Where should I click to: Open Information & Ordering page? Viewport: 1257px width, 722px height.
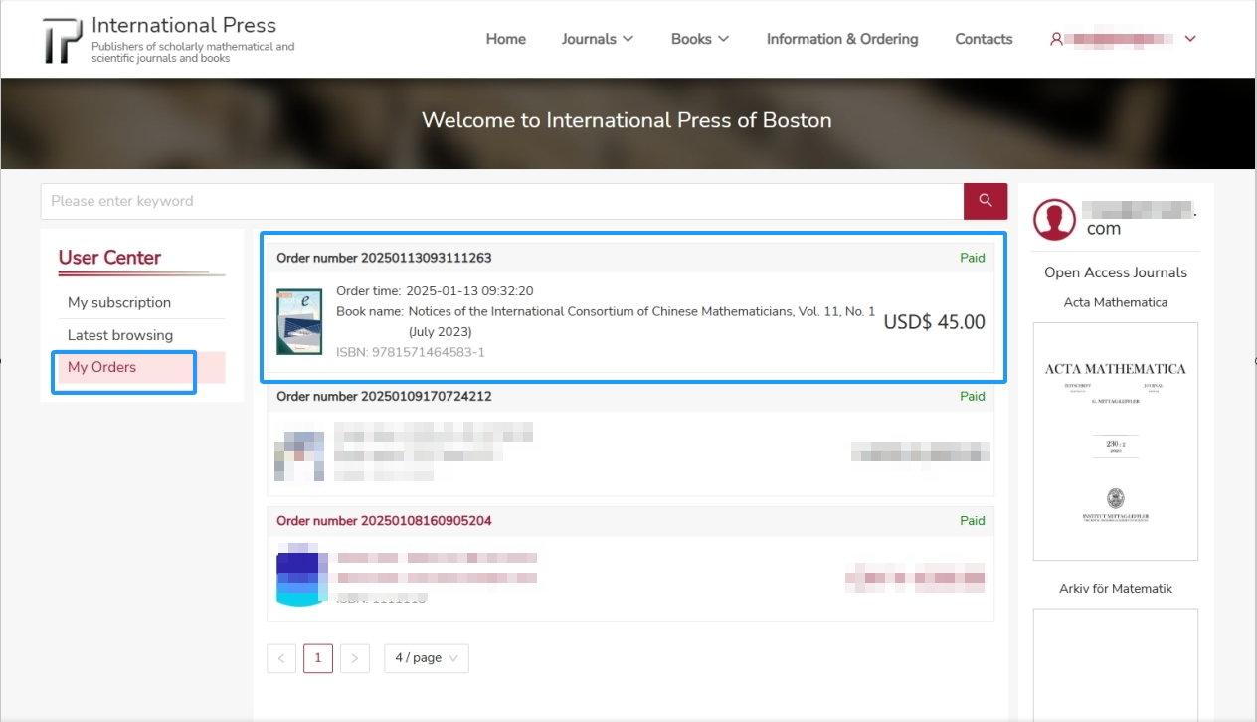tap(842, 39)
